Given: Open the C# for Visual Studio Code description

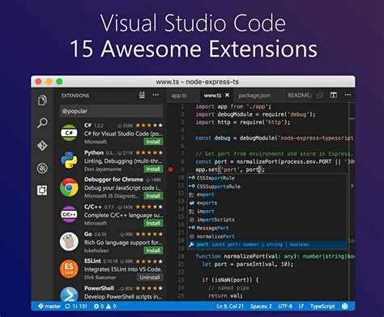Looking at the screenshot, I should [x=123, y=134].
